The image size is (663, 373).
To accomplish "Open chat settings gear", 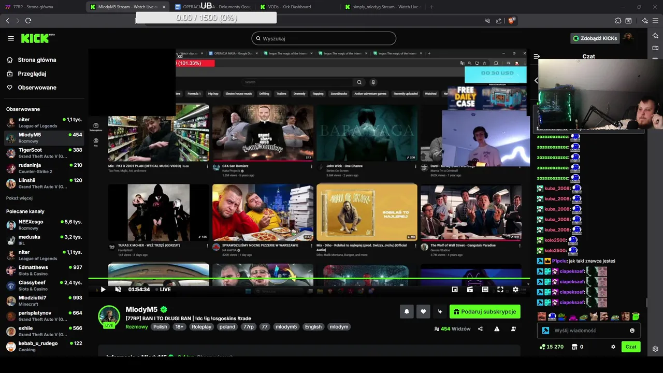I will coord(613,347).
